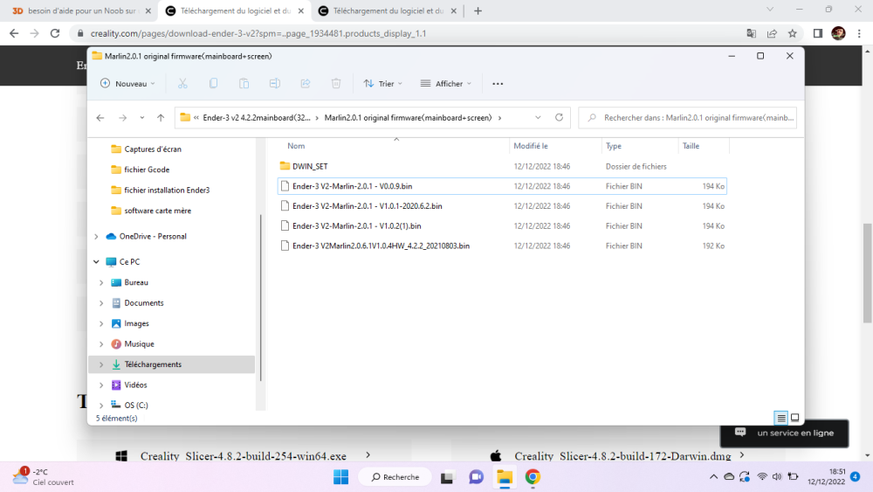Go back in File Explorer navigation
Screen dimensions: 873x492
[100, 118]
